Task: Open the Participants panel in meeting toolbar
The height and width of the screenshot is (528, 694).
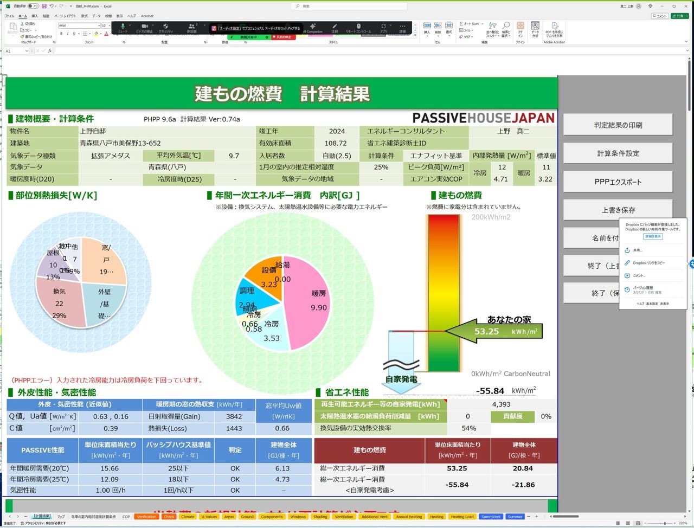Action: [191, 28]
